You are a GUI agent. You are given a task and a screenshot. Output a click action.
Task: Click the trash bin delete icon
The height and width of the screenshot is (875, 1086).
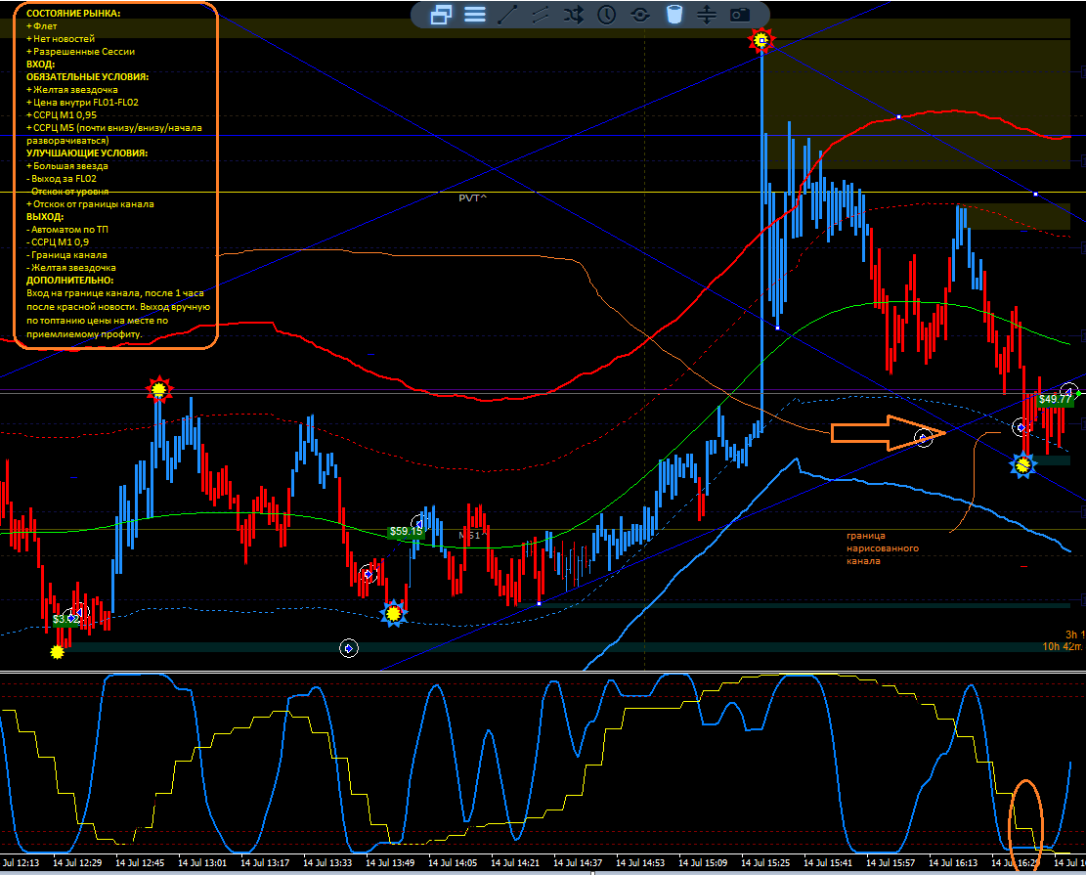673,15
